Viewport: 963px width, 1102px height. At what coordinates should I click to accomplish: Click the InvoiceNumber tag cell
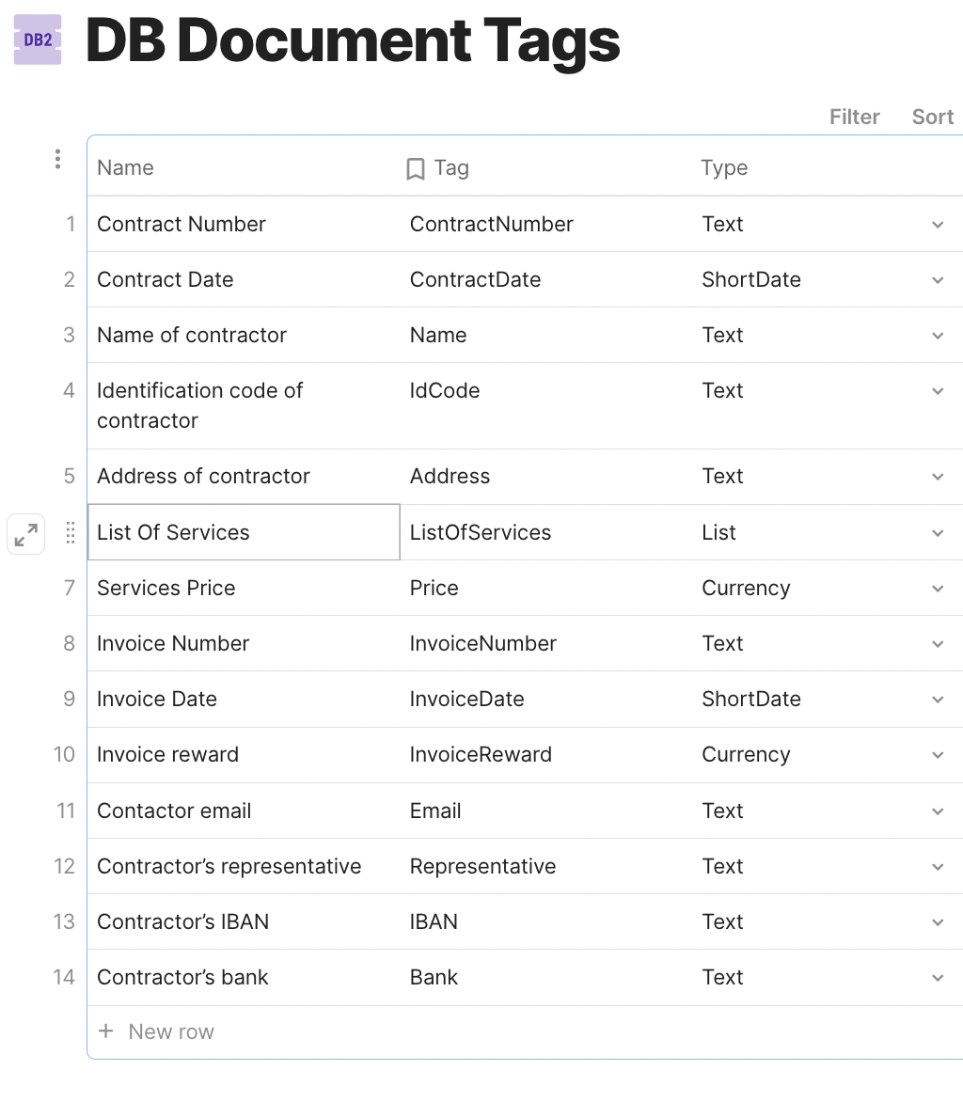click(x=483, y=643)
